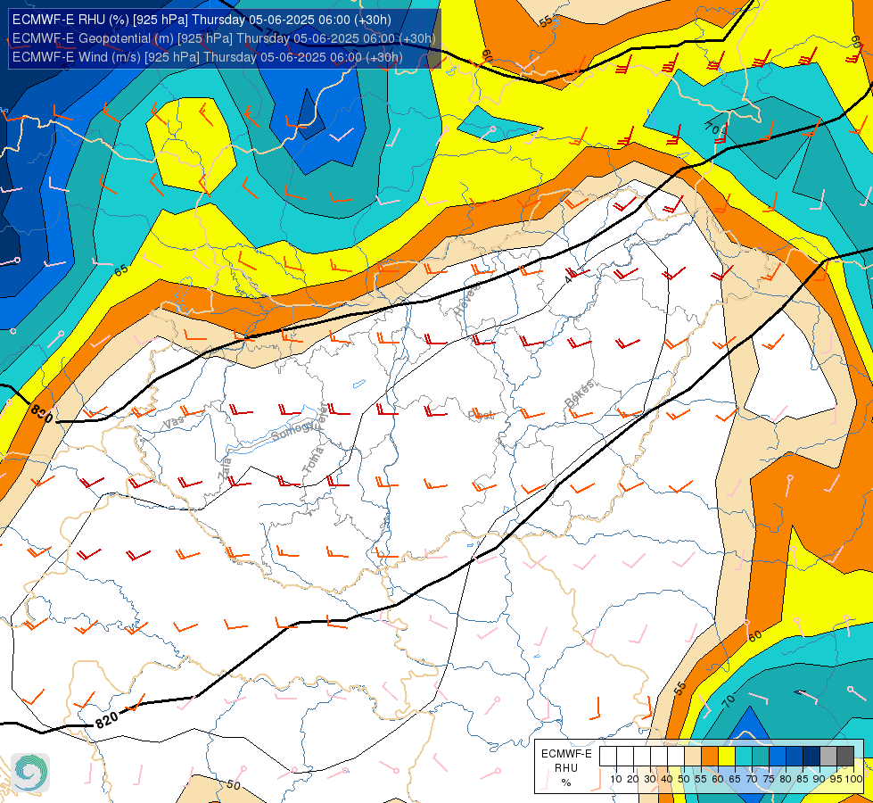The height and width of the screenshot is (803, 873).
Task: Click the legend tick label 30
Action: [650, 779]
